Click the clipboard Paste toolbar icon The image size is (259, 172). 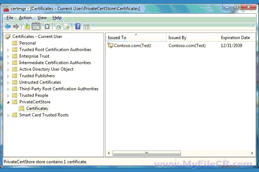pyautogui.click(x=47, y=26)
